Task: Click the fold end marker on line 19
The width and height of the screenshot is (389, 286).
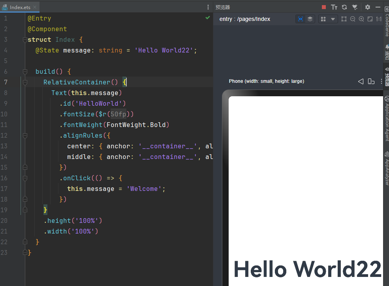Action: pos(25,210)
